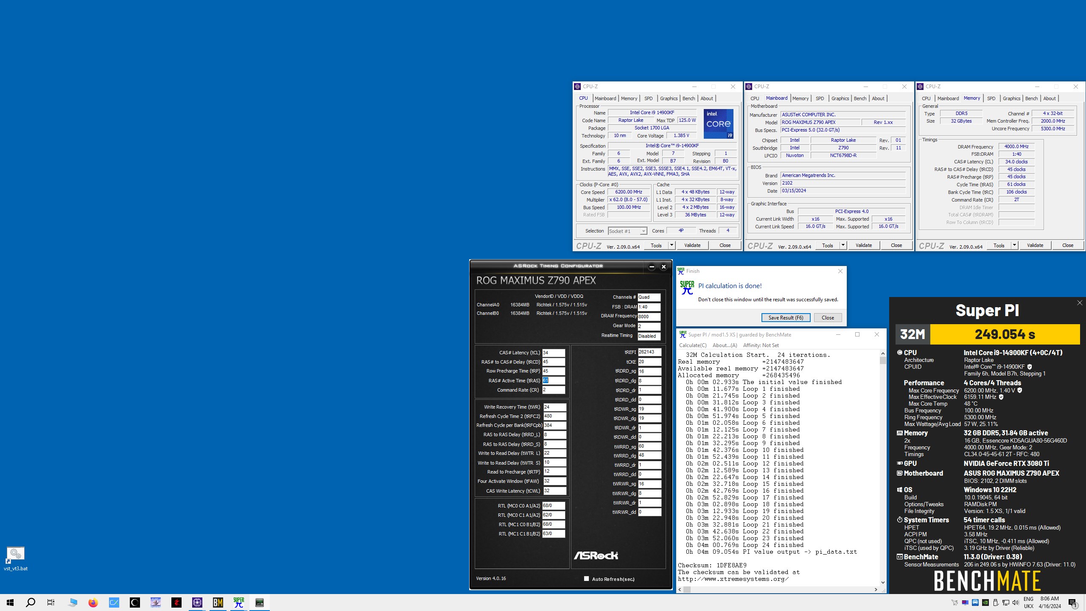The height and width of the screenshot is (611, 1086).
Task: Open SPD tab in left CPU-Z window
Action: point(648,98)
